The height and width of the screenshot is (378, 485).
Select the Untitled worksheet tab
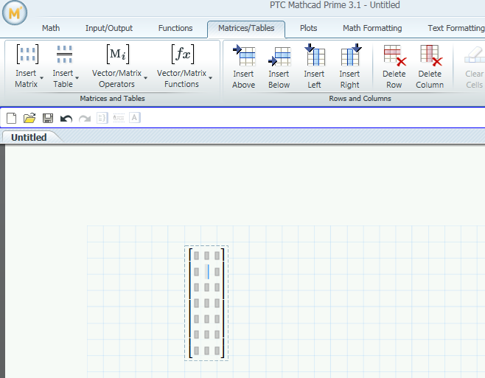coord(29,137)
